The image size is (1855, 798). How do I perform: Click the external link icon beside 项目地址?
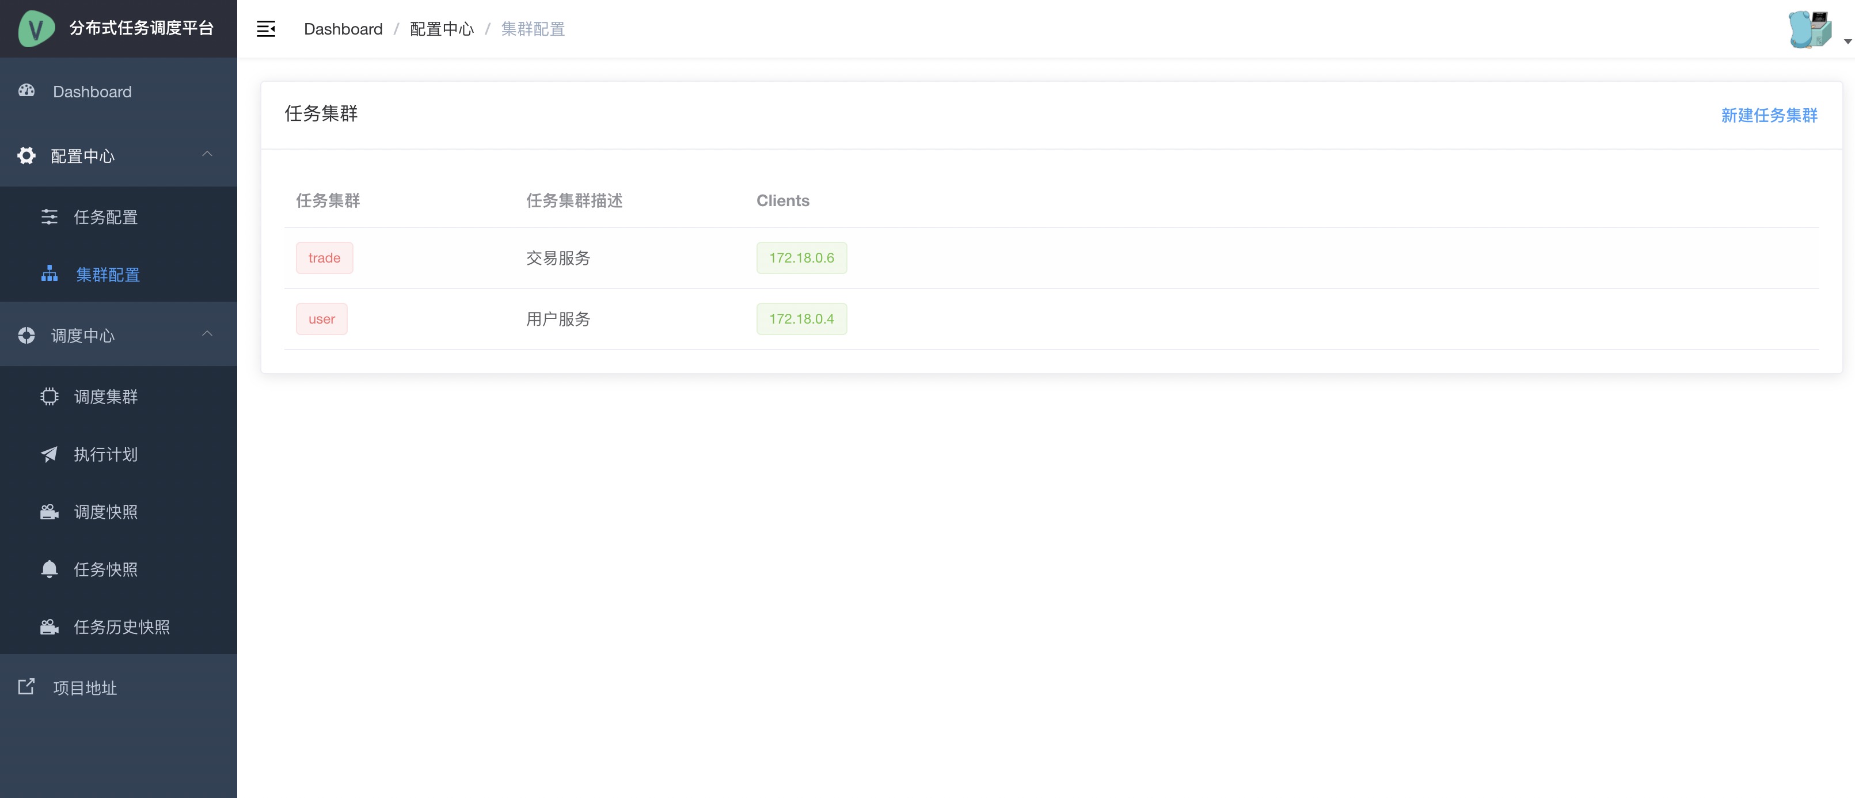tap(26, 686)
